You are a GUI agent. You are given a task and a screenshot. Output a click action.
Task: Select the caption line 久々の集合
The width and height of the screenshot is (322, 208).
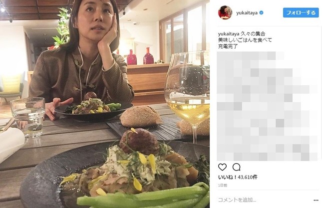(253, 33)
